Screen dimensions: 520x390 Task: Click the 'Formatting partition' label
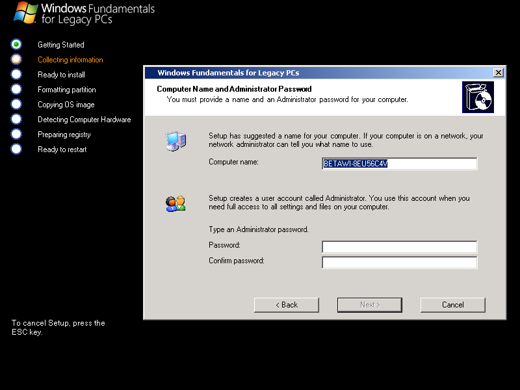click(x=67, y=90)
